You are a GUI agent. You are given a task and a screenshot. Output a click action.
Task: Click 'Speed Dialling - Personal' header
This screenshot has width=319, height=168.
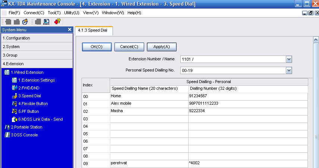pyautogui.click(x=209, y=82)
